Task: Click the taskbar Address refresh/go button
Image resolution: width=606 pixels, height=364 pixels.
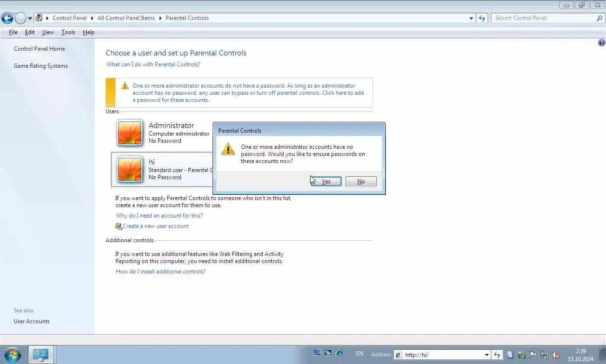Action: (x=497, y=355)
